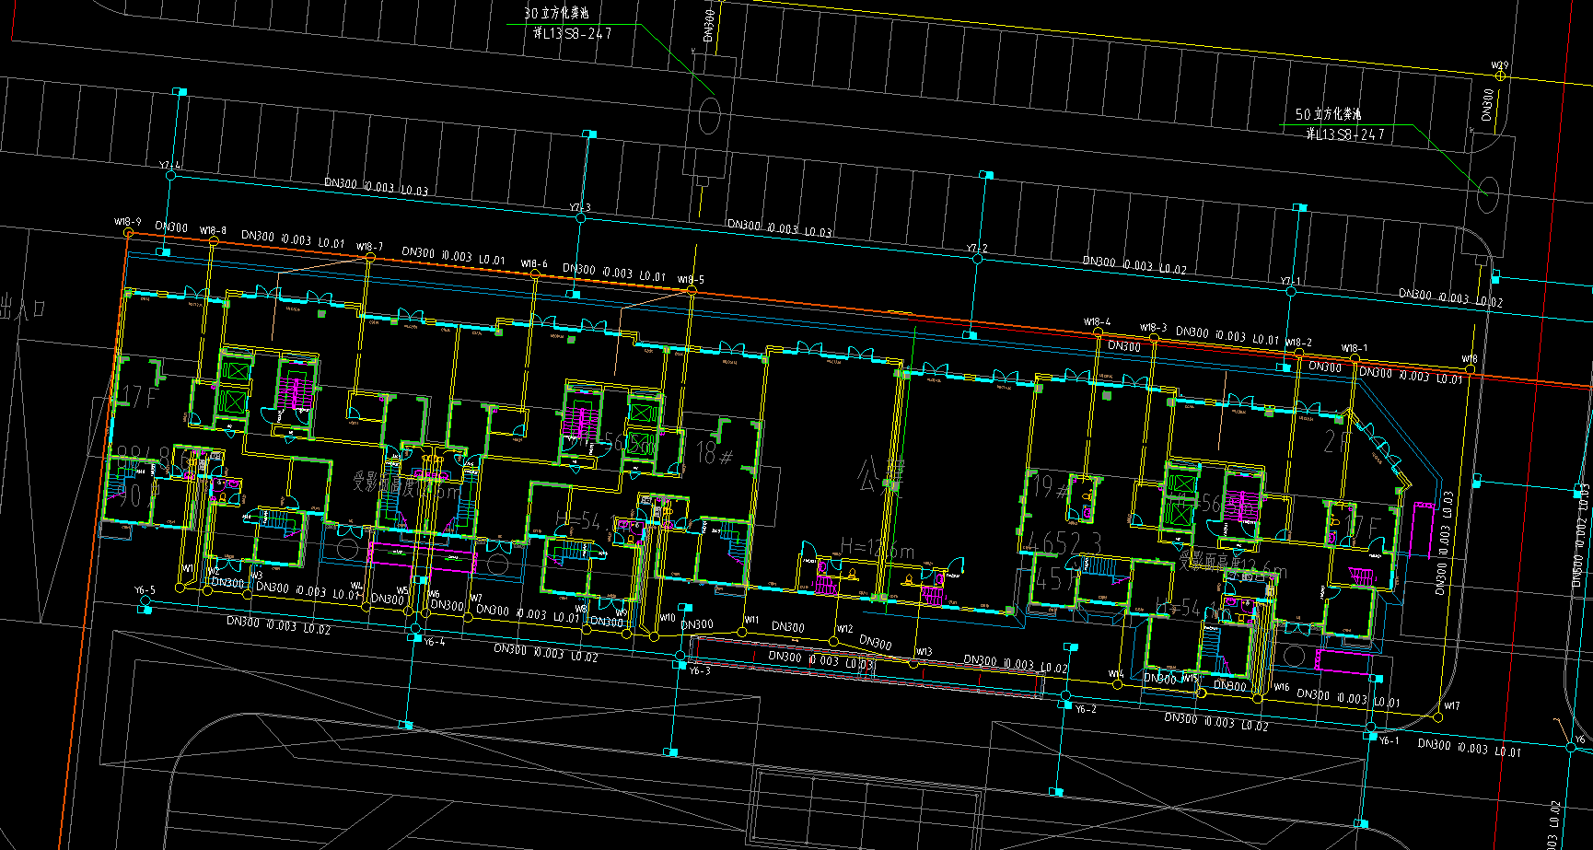Click the W3 well label
Screen dimensions: 1593x850
(256, 576)
